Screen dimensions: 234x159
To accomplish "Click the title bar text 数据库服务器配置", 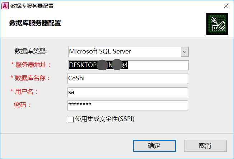I will tap(32, 6).
